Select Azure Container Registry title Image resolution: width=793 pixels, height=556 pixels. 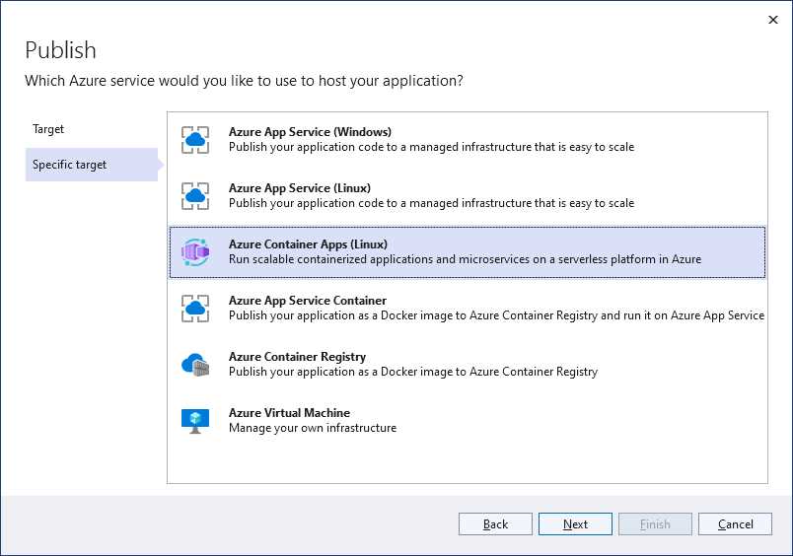[297, 357]
